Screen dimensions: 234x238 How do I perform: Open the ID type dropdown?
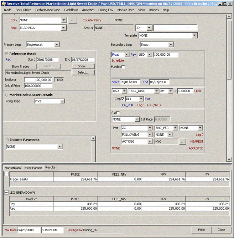click(149, 28)
